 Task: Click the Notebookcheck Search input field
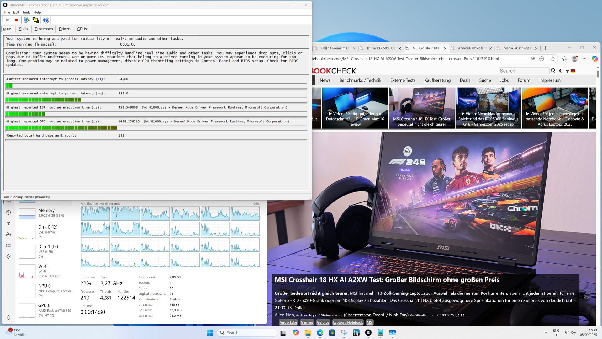(x=524, y=71)
